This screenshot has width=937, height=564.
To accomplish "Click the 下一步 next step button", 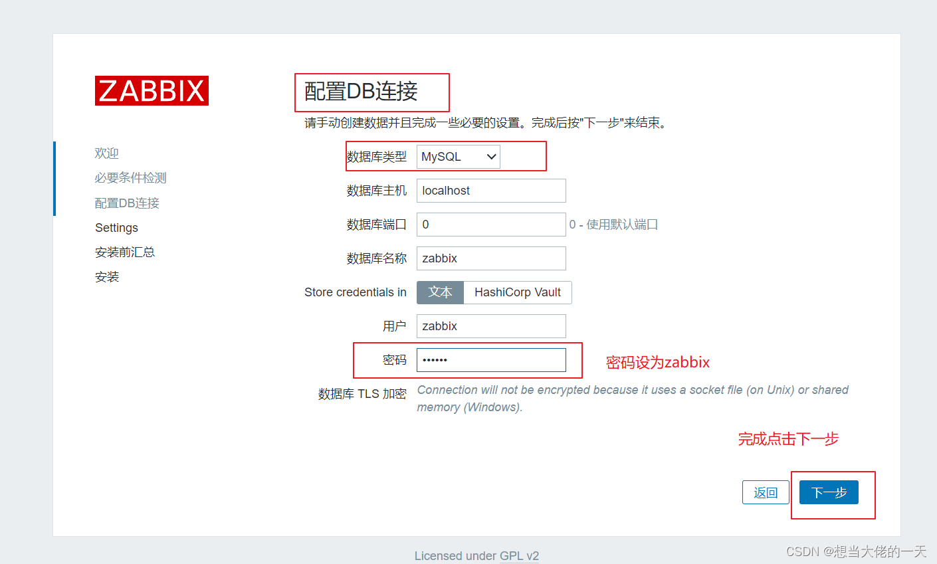I will click(x=829, y=492).
